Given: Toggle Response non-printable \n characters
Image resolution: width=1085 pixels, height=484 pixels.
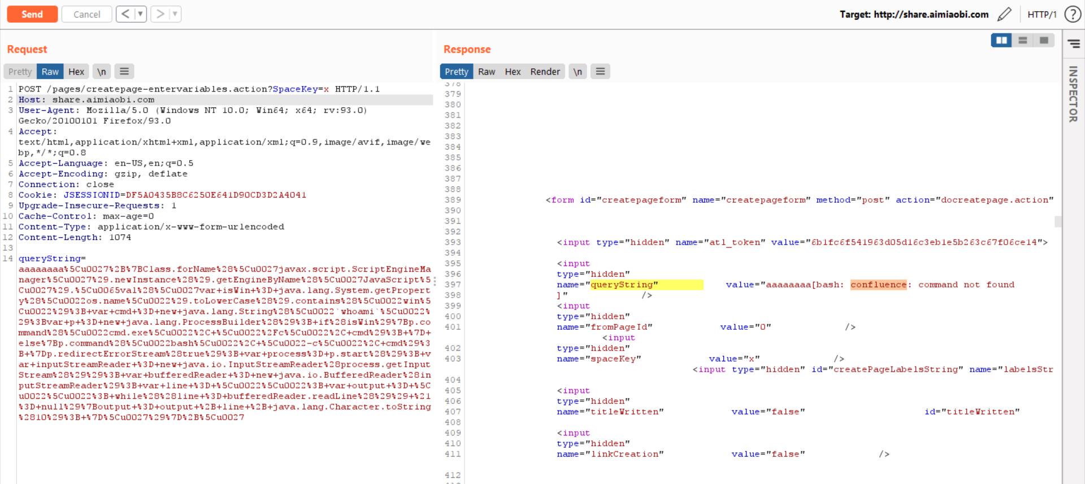Looking at the screenshot, I should point(578,72).
